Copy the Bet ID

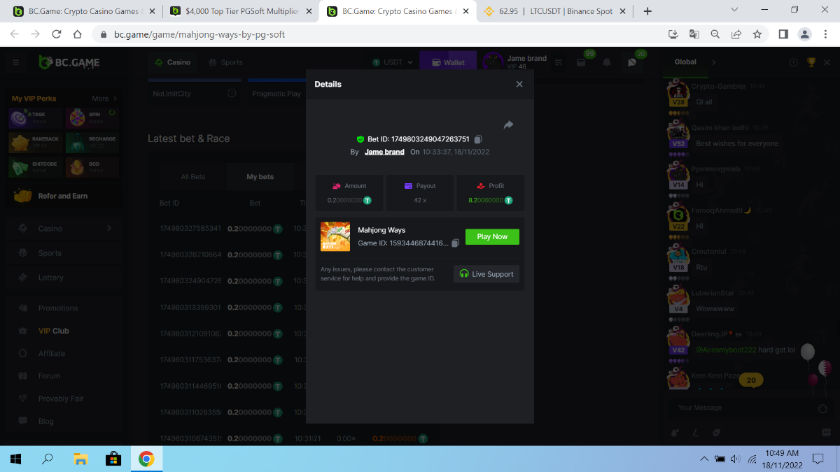478,139
